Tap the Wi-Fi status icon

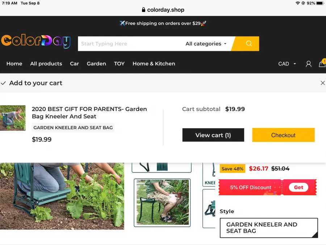(298, 3)
